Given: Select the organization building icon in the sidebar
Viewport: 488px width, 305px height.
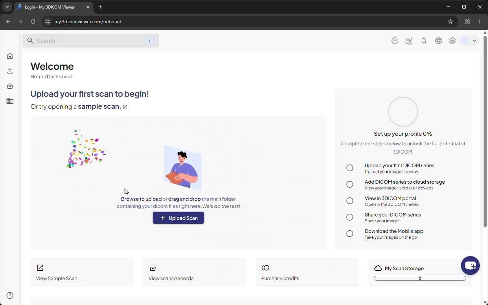Looking at the screenshot, I should click(x=10, y=101).
